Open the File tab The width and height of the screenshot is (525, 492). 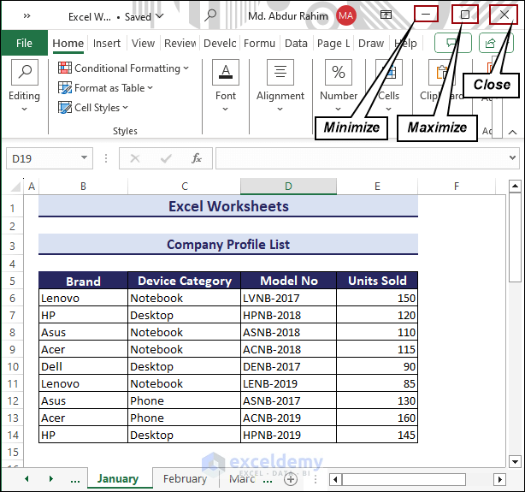tap(24, 43)
